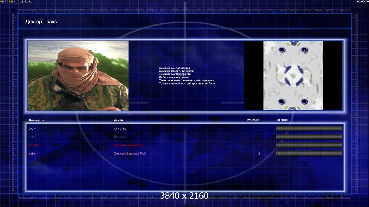Select player name '775'
The height and width of the screenshot is (207, 369).
31,137
